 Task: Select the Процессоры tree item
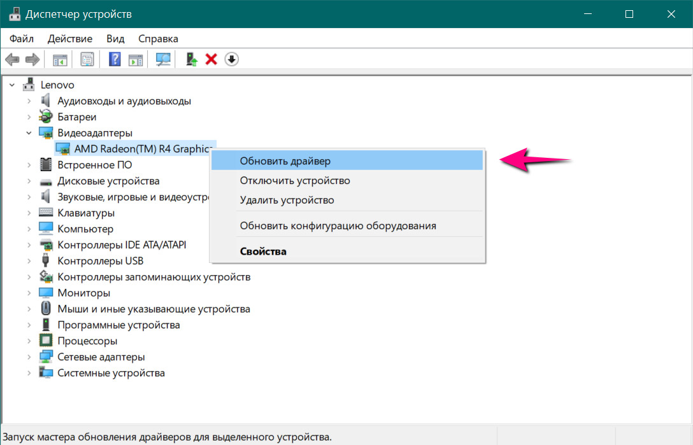coord(87,341)
